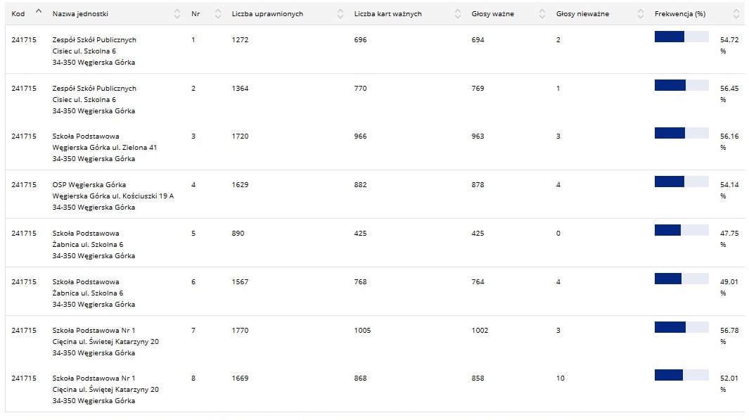The image size is (749, 420).
Task: Click sort arrows beside Głosy ważne
Action: [x=542, y=14]
